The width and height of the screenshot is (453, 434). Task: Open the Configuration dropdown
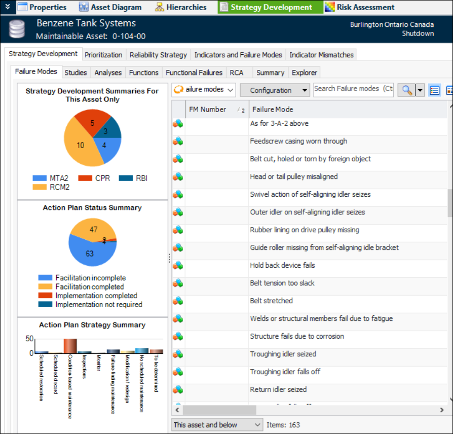[x=275, y=90]
